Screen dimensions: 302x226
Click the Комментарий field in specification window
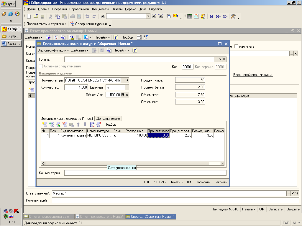coord(145,173)
